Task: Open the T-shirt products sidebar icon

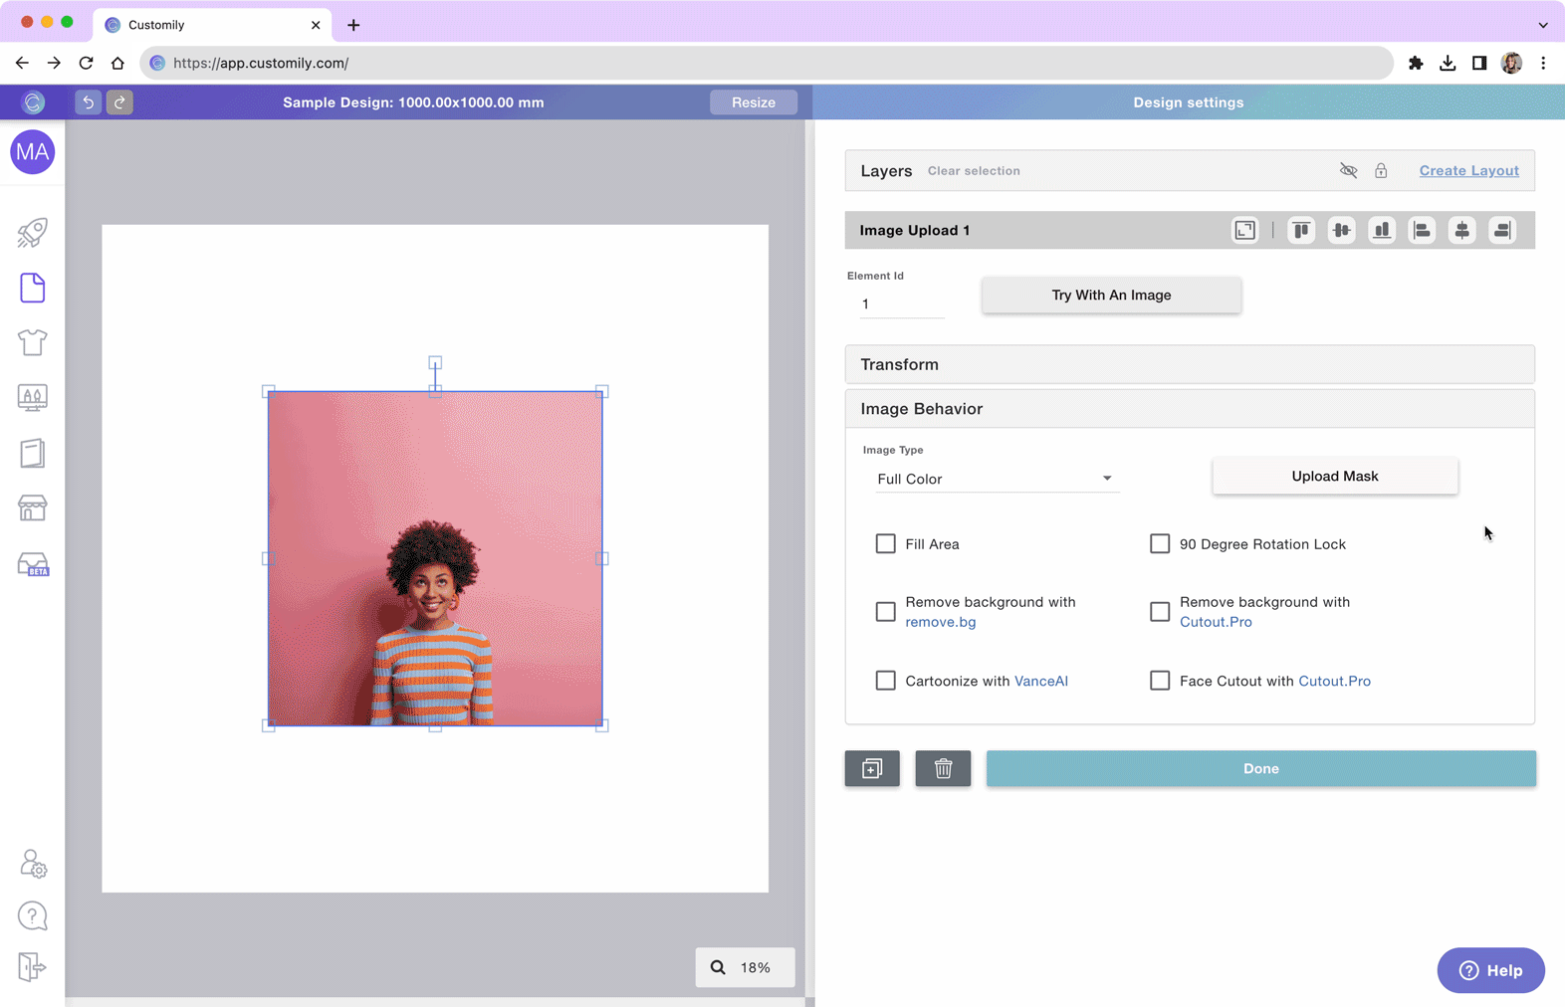Action: coord(33,342)
